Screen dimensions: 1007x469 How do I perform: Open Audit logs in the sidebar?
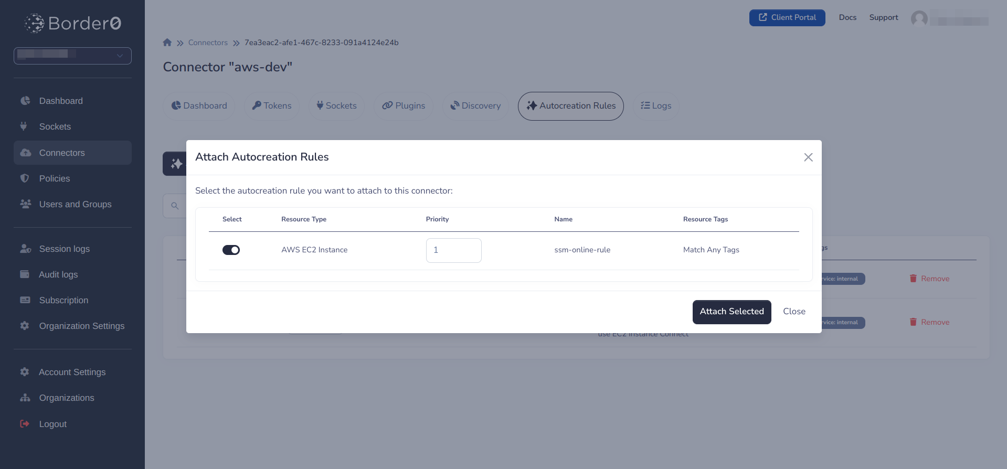pyautogui.click(x=72, y=274)
